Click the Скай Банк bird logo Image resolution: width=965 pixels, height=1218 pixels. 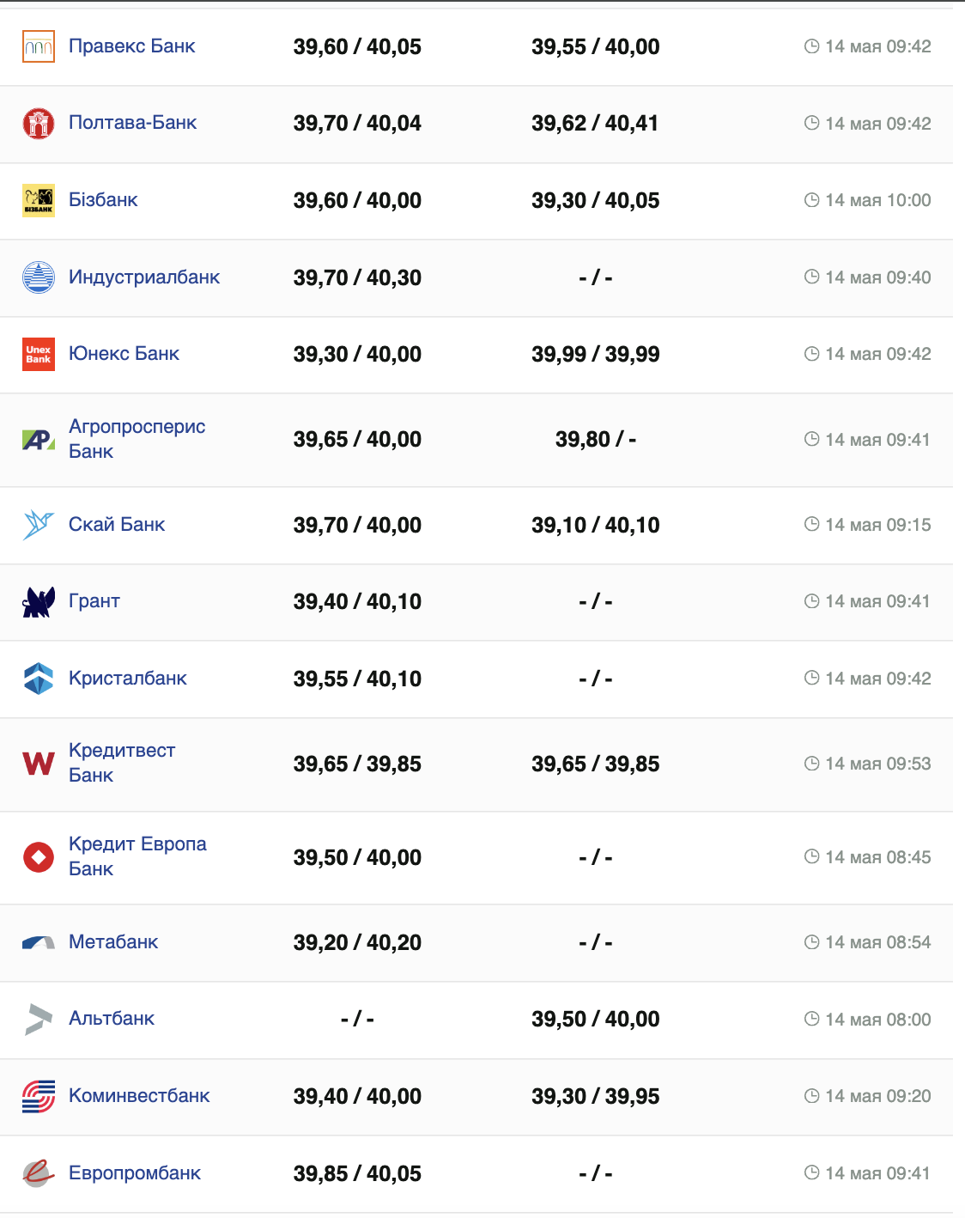point(39,525)
